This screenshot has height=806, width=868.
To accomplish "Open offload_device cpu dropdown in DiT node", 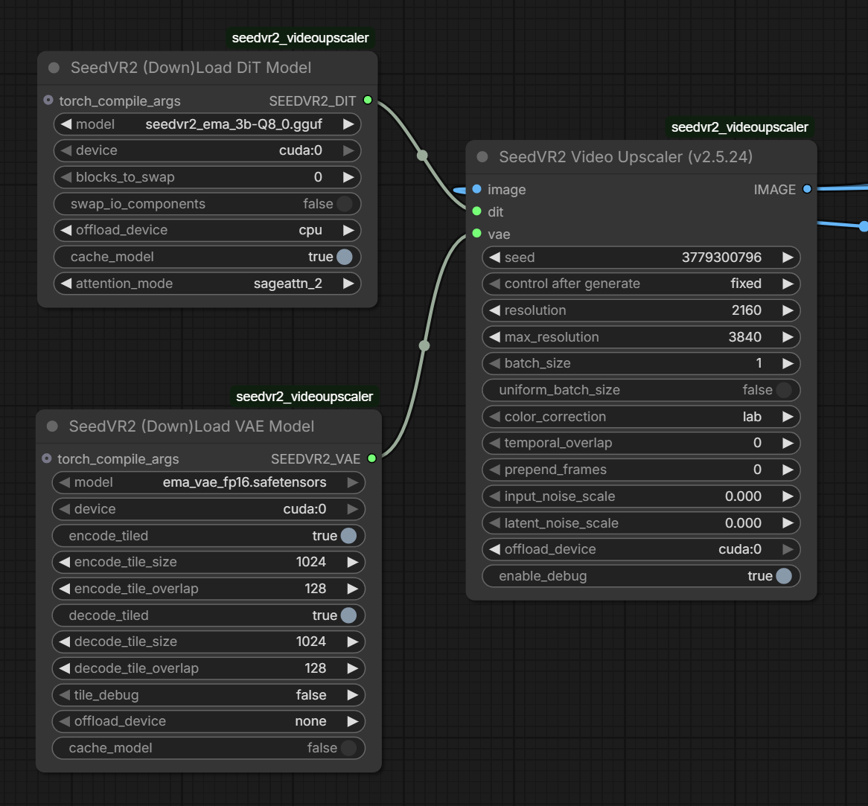I will point(208,230).
